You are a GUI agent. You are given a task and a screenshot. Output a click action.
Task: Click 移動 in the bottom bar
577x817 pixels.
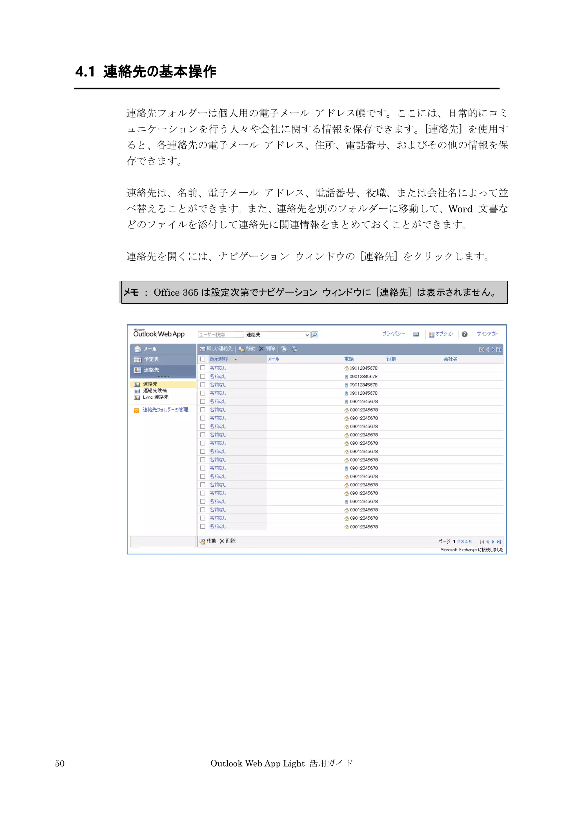point(208,541)
